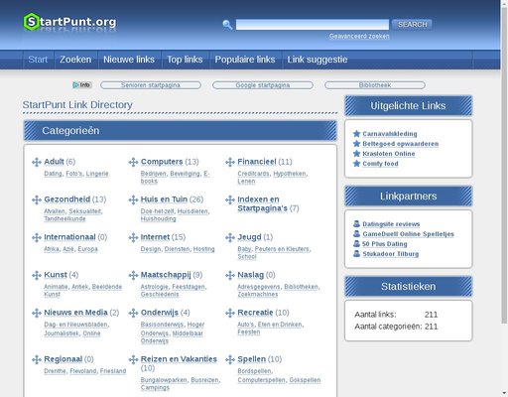Open the Tandheelkunde subcategory
508x397 pixels.
click(x=64, y=219)
